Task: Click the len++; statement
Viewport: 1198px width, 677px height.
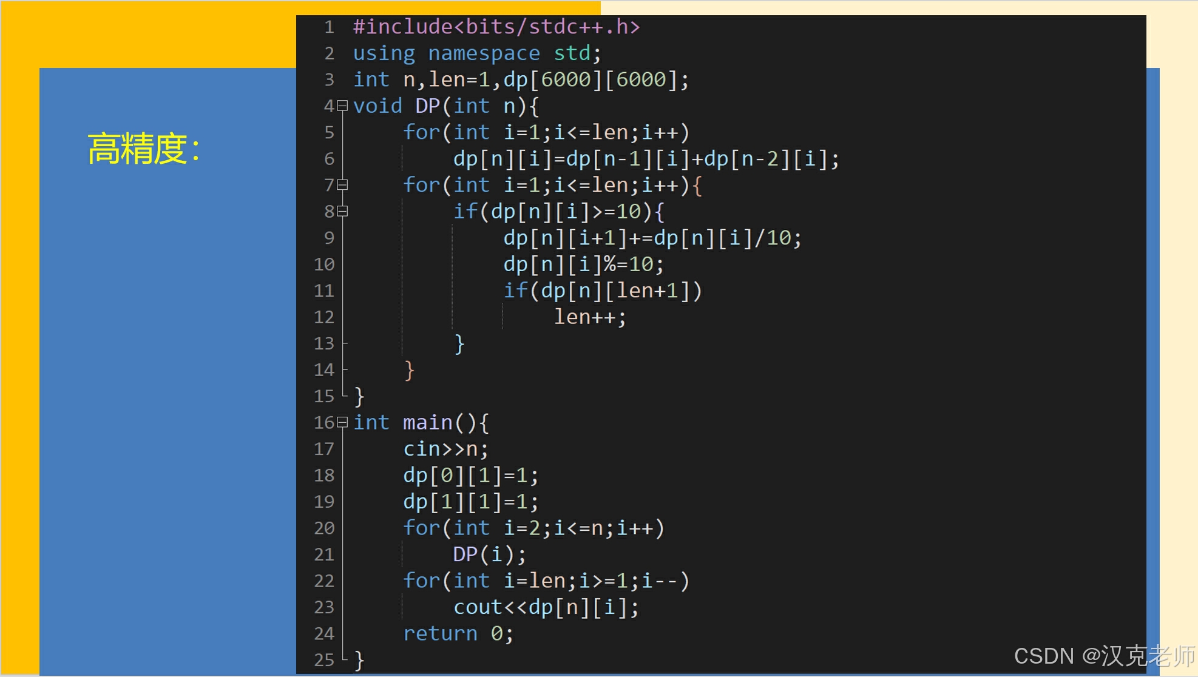Action: click(x=589, y=317)
